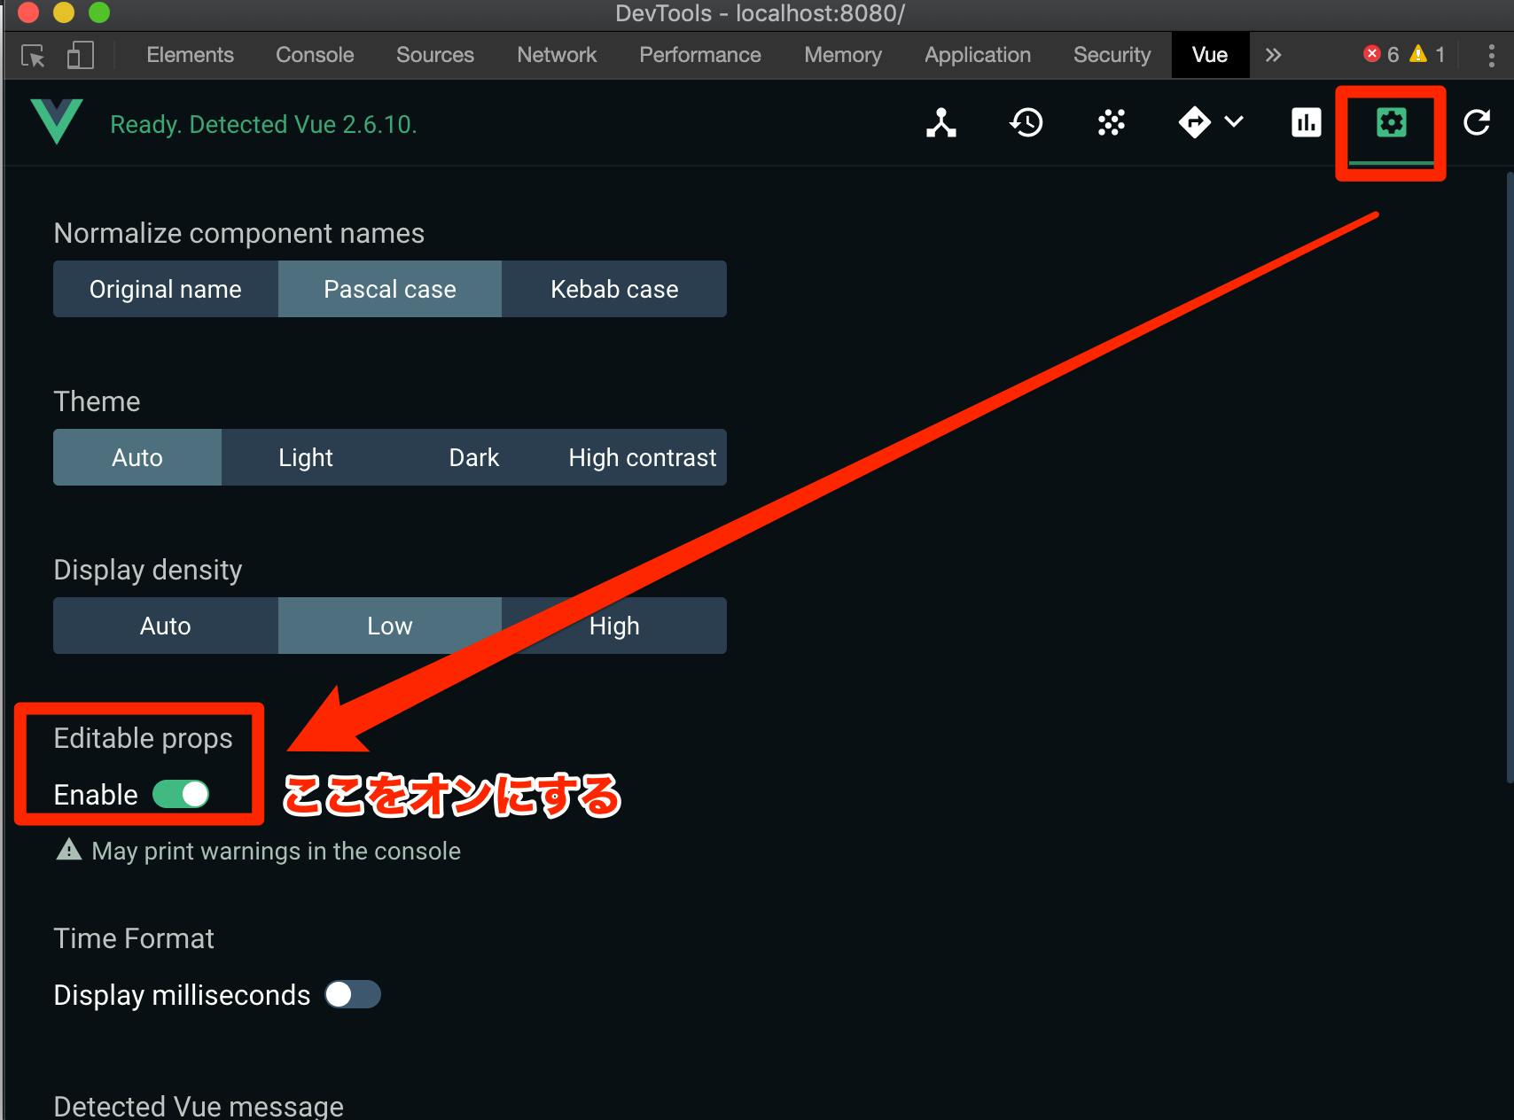
Task: Choose Pascal case for component names
Action: [x=390, y=289]
